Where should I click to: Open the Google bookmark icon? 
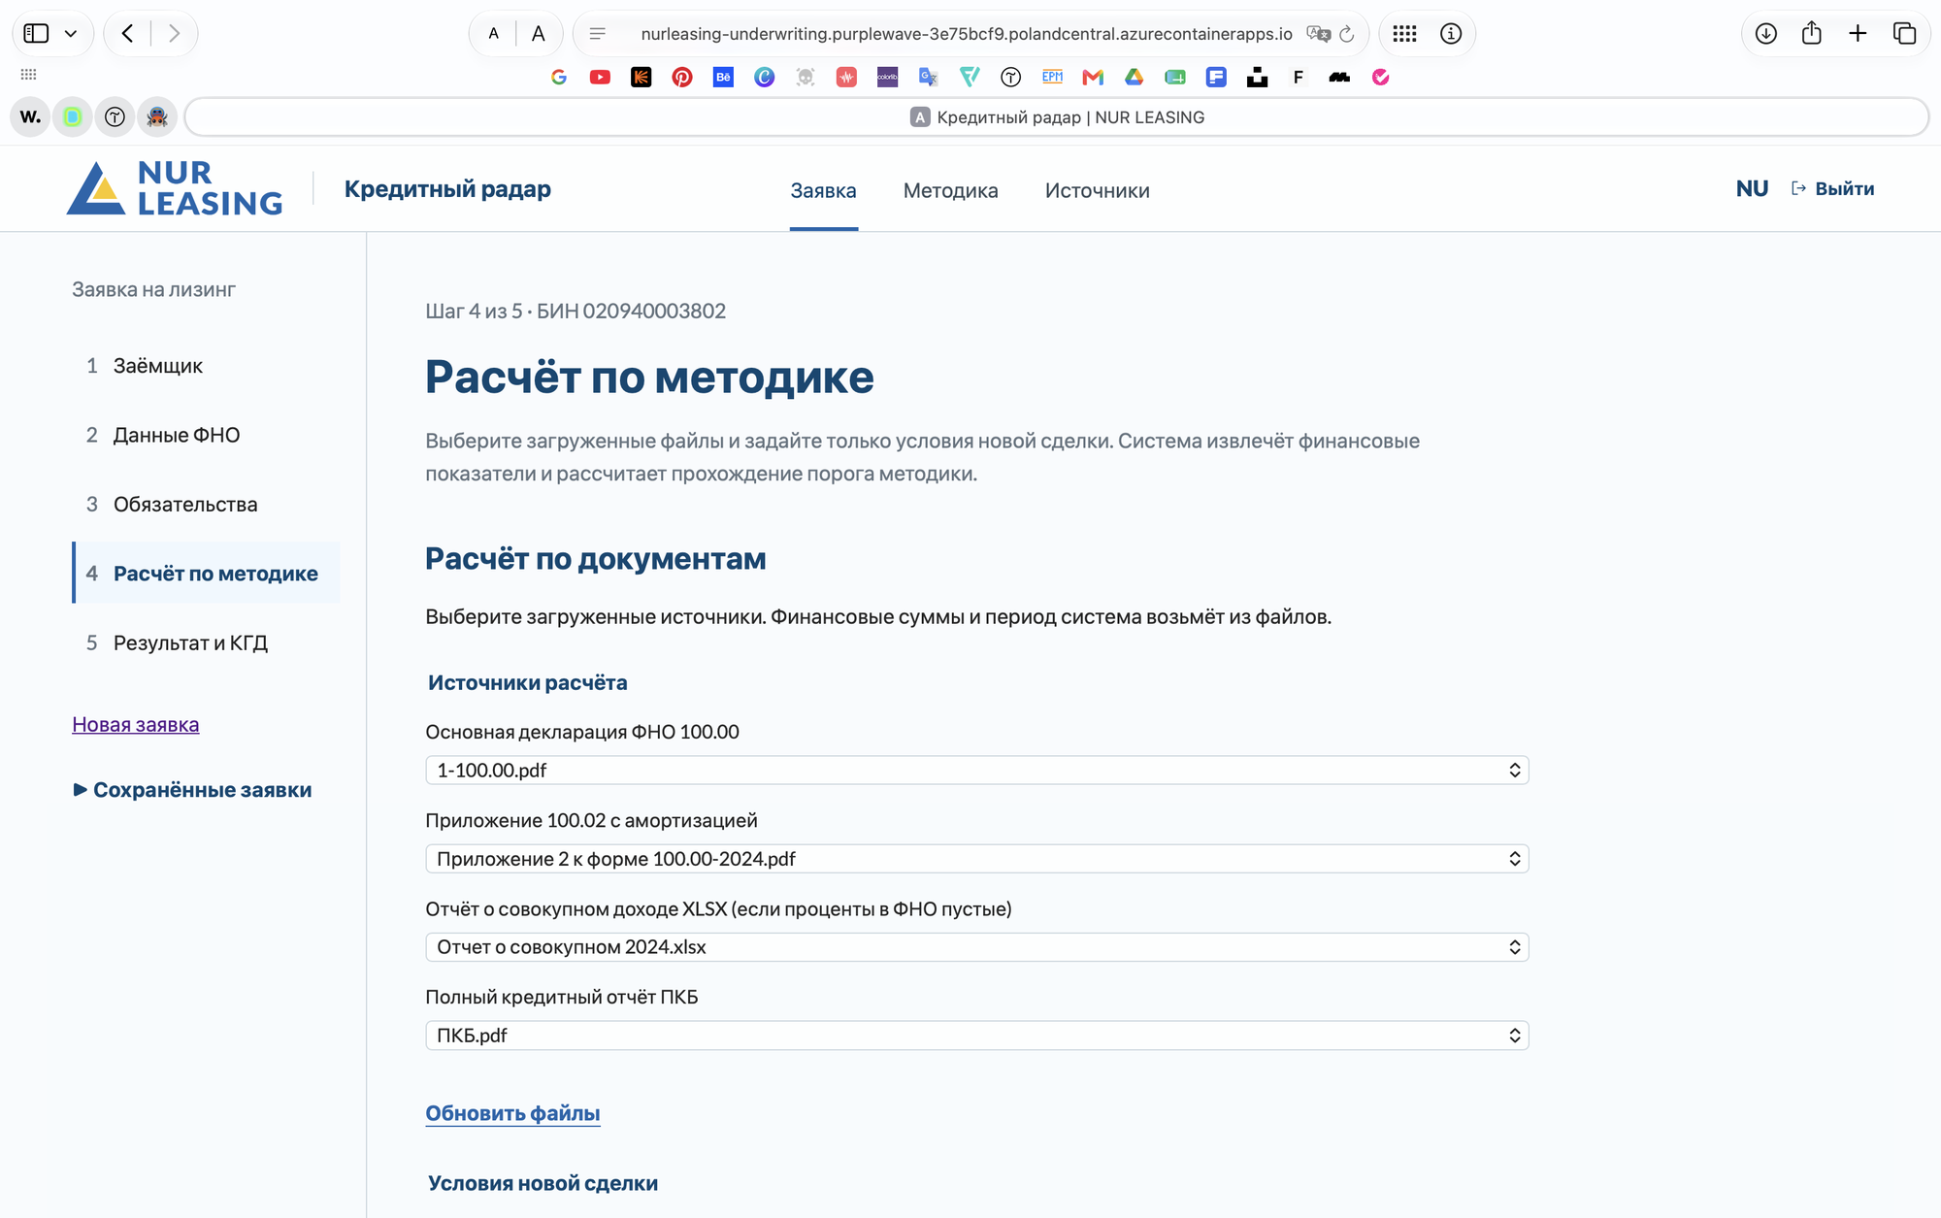(x=559, y=78)
